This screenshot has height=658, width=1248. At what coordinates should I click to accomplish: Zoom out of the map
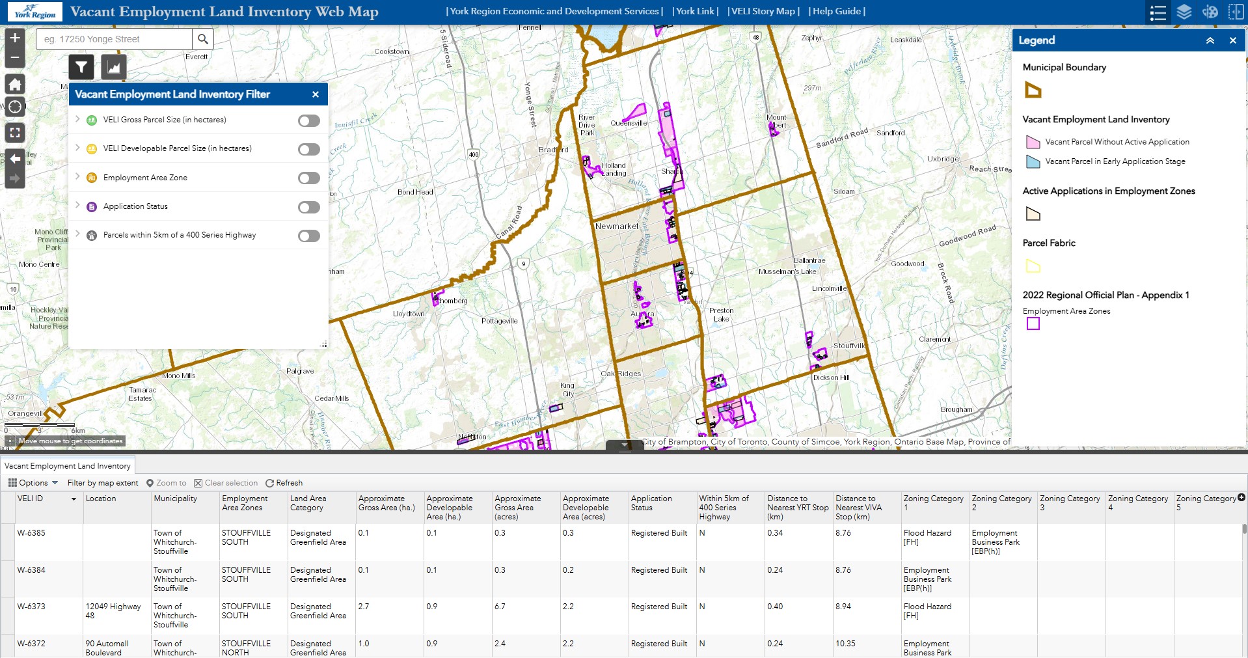coord(15,58)
